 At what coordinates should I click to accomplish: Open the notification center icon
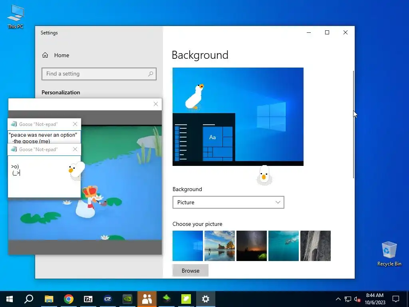pos(396,299)
